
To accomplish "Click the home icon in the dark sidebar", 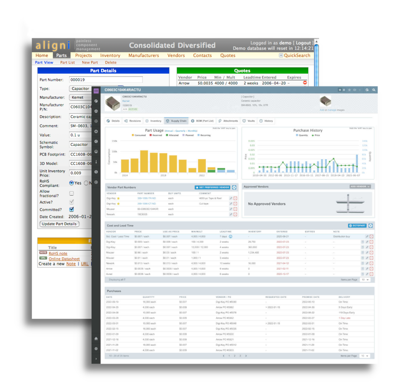I will [x=96, y=338].
